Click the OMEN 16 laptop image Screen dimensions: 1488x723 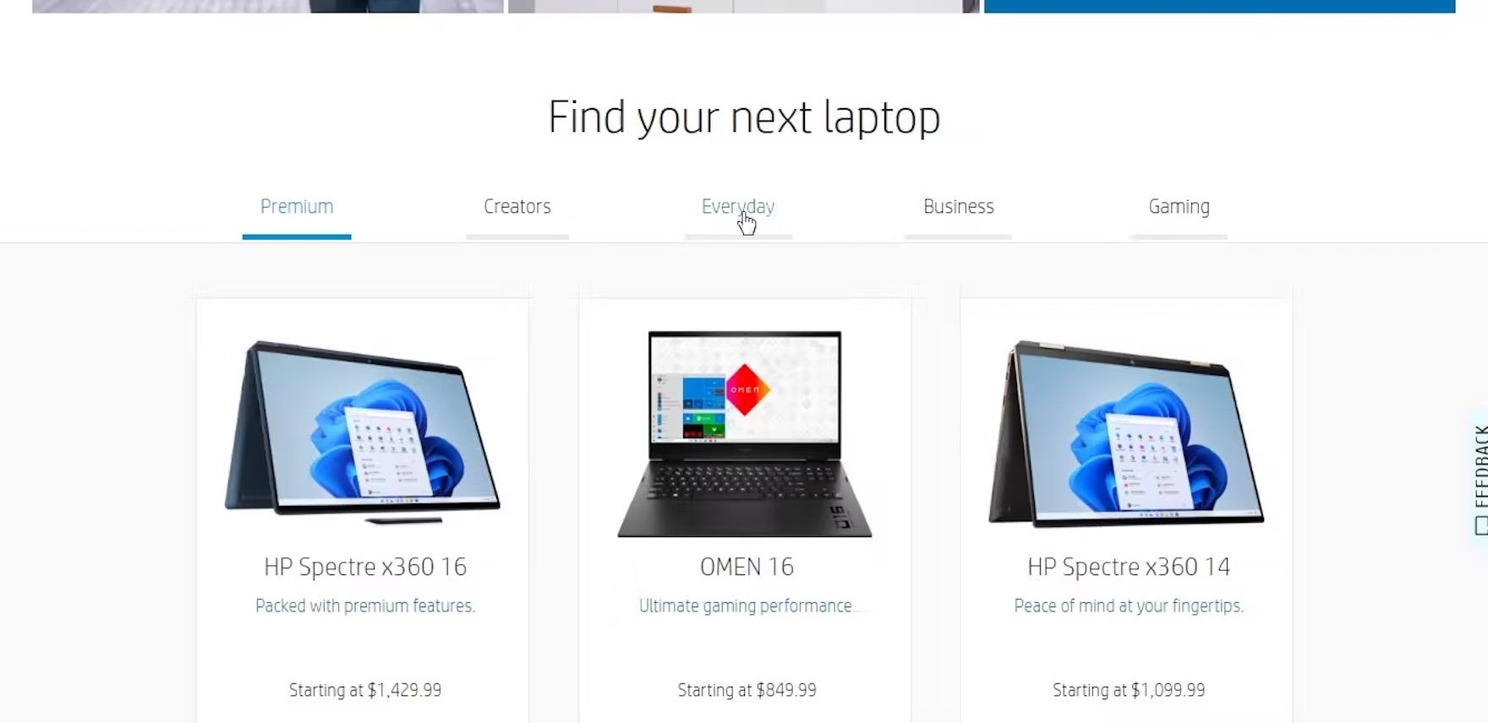pos(745,433)
